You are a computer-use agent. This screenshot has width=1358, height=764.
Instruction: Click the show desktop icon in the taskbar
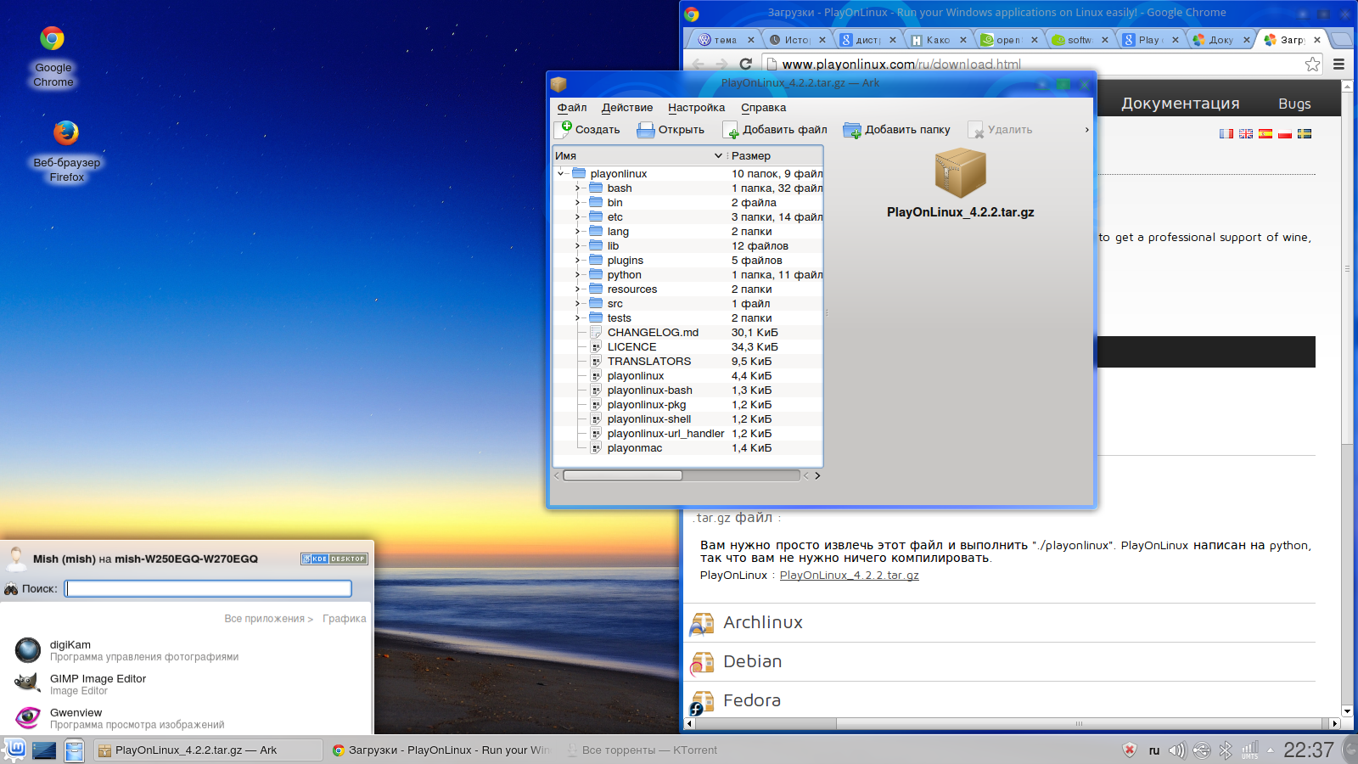pos(44,750)
